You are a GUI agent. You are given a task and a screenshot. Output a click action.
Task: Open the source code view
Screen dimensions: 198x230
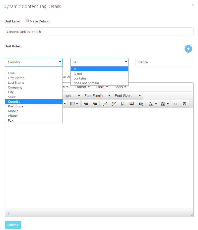click(176, 104)
